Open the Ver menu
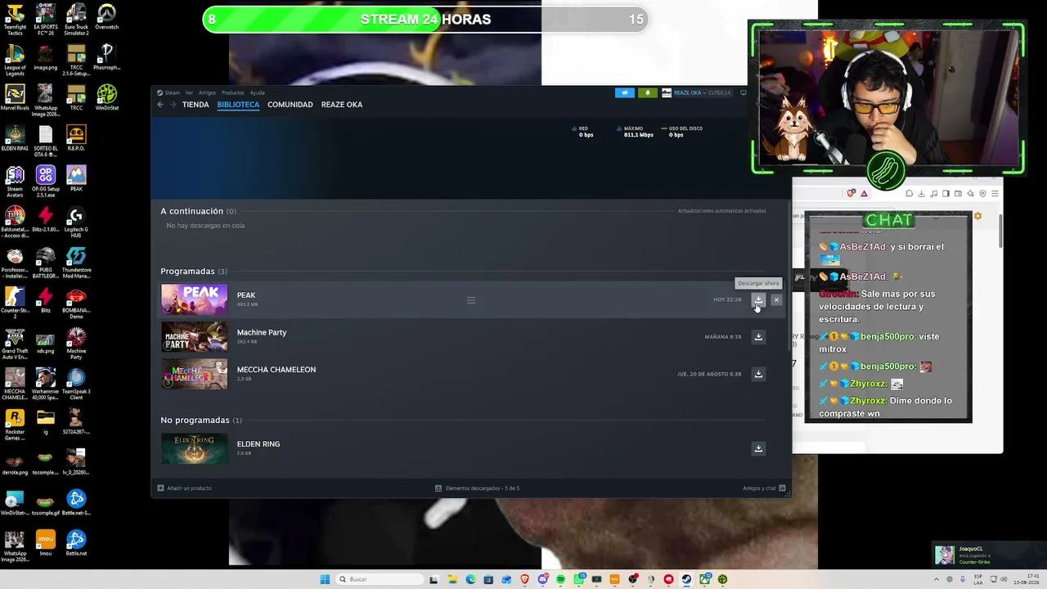Screen dimensions: 1047x589 (189, 92)
